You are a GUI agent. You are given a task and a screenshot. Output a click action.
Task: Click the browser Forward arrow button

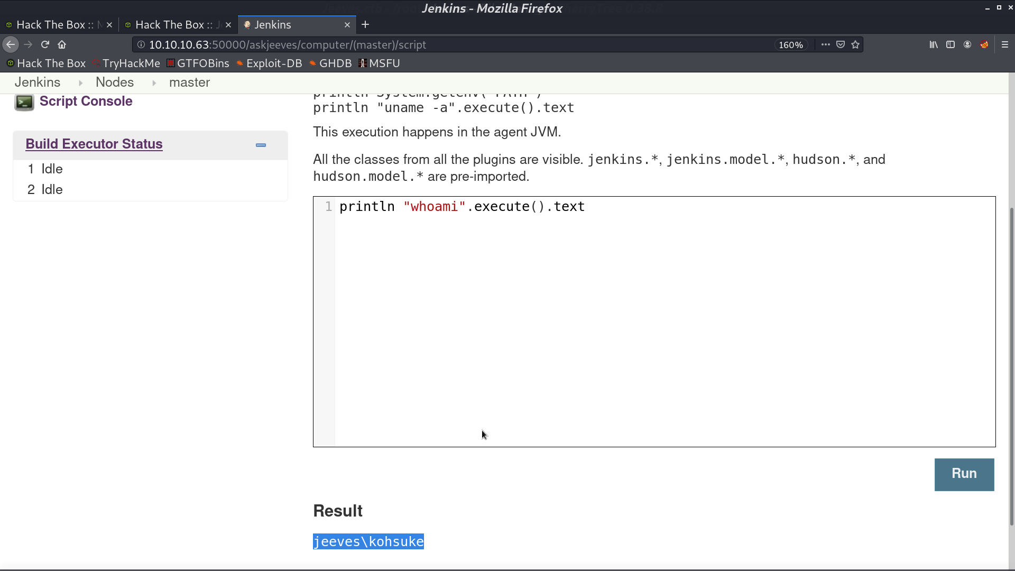tap(29, 45)
